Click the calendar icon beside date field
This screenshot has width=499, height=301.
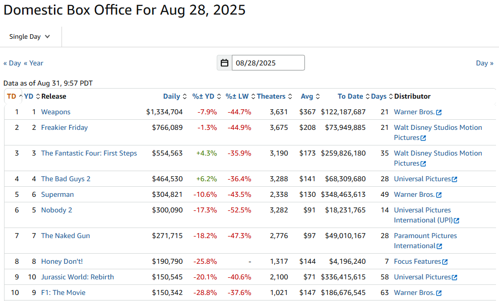click(x=224, y=63)
